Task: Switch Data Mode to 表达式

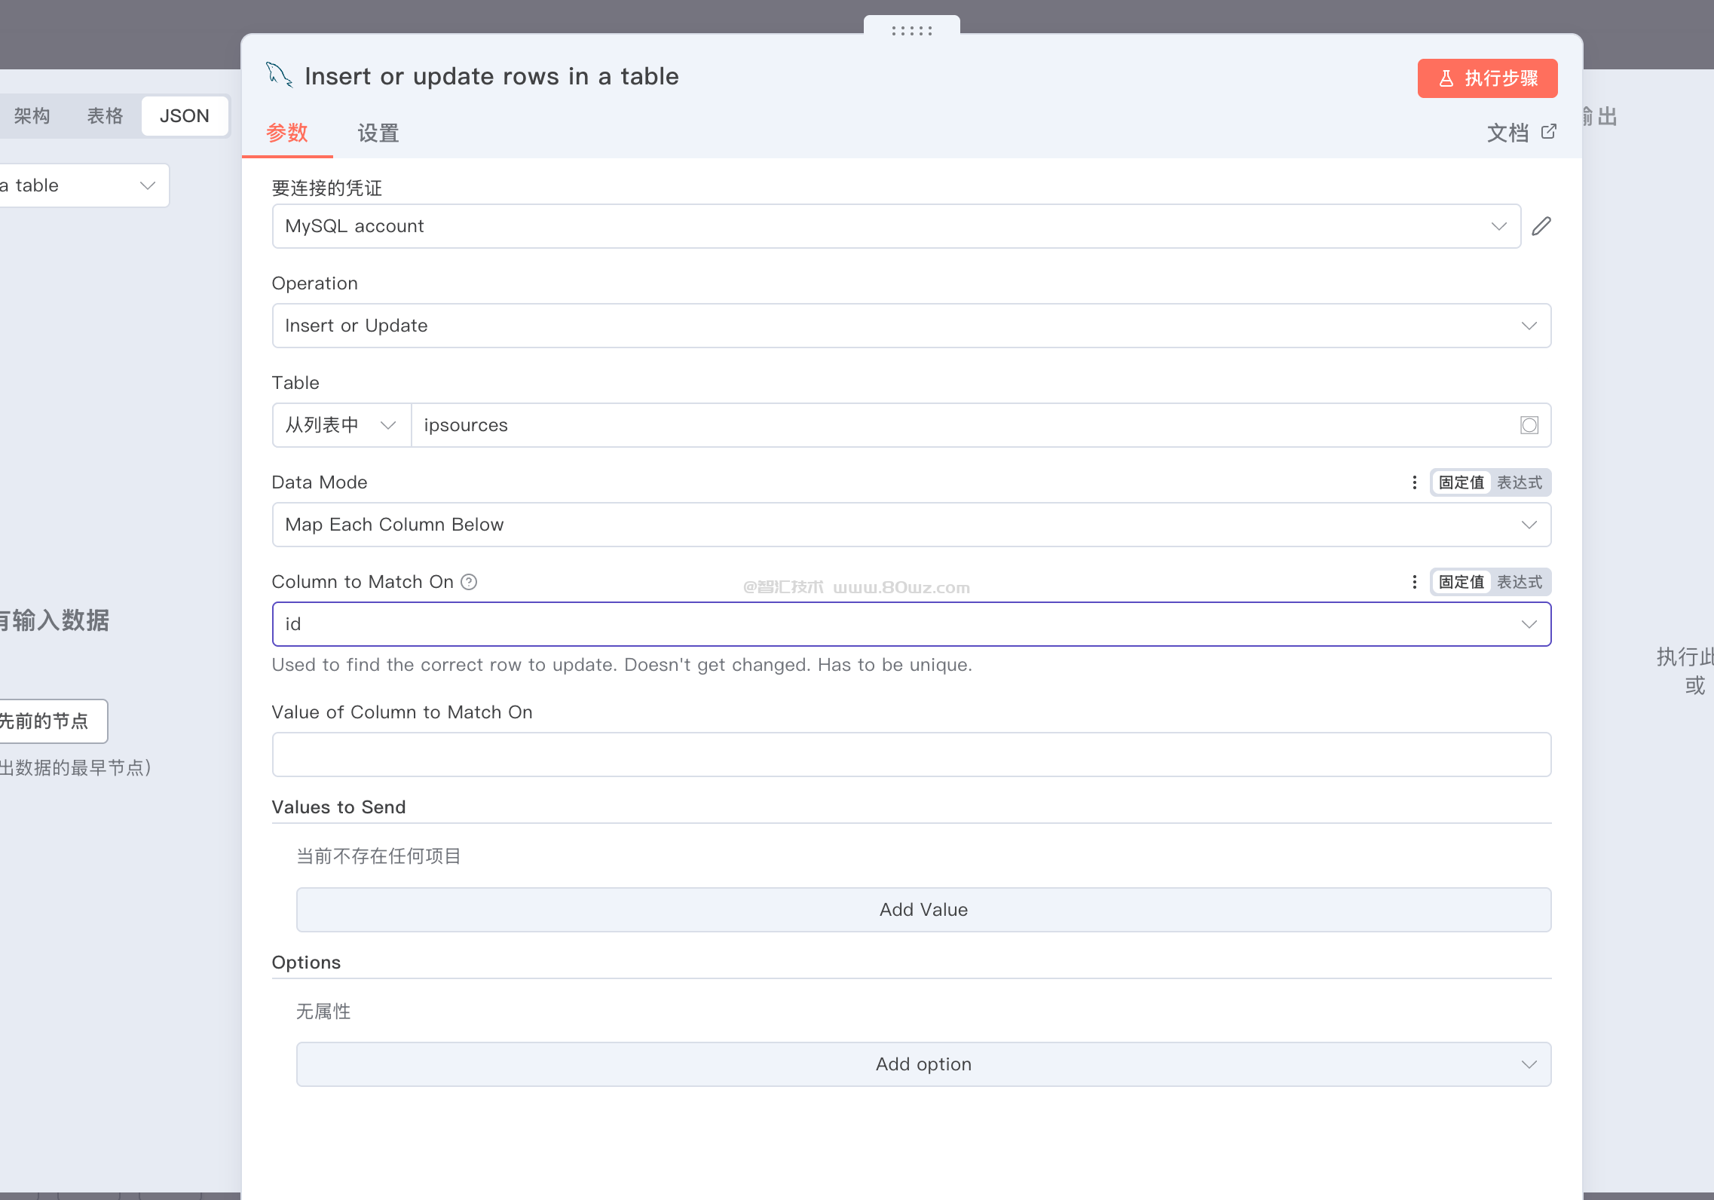Action: pos(1519,482)
